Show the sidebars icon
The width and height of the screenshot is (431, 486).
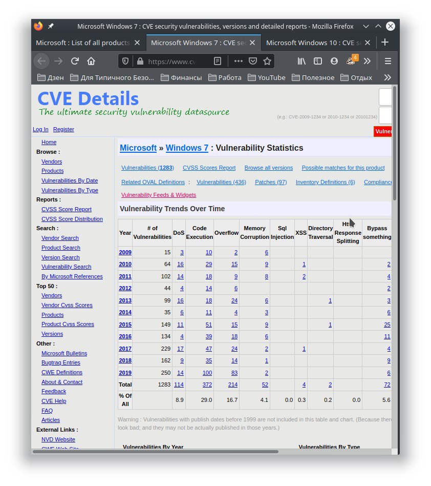(x=318, y=62)
